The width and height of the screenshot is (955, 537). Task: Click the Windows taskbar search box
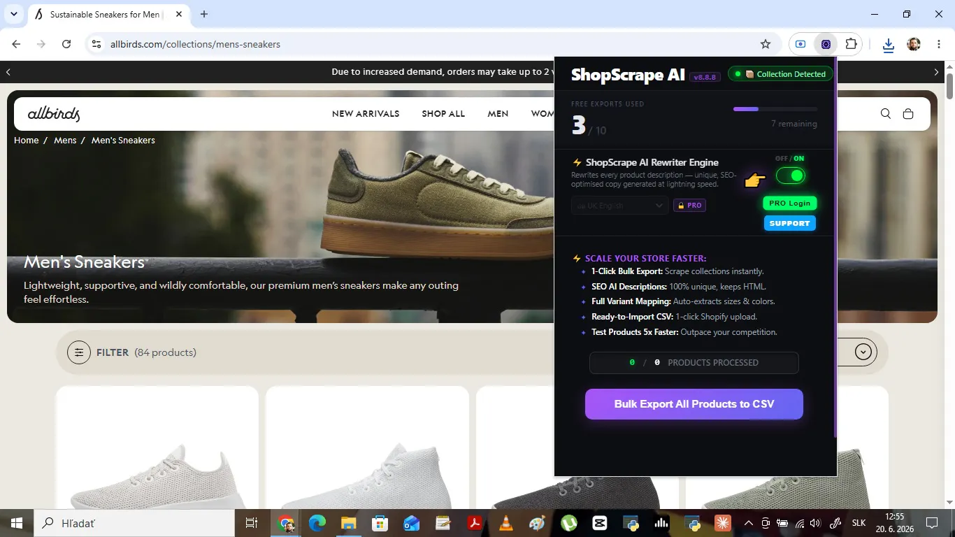tap(134, 523)
